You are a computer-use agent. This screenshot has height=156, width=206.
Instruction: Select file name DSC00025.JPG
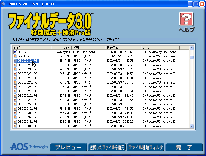[x=27, y=87]
